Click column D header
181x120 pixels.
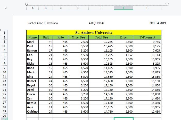point(78,8)
